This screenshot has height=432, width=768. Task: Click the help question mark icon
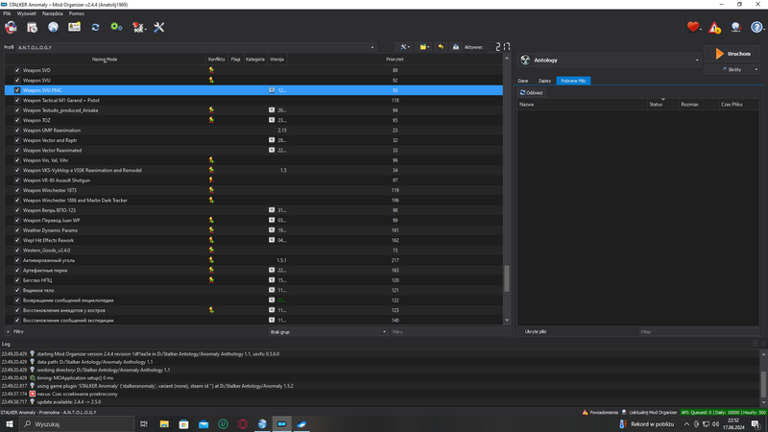click(757, 27)
